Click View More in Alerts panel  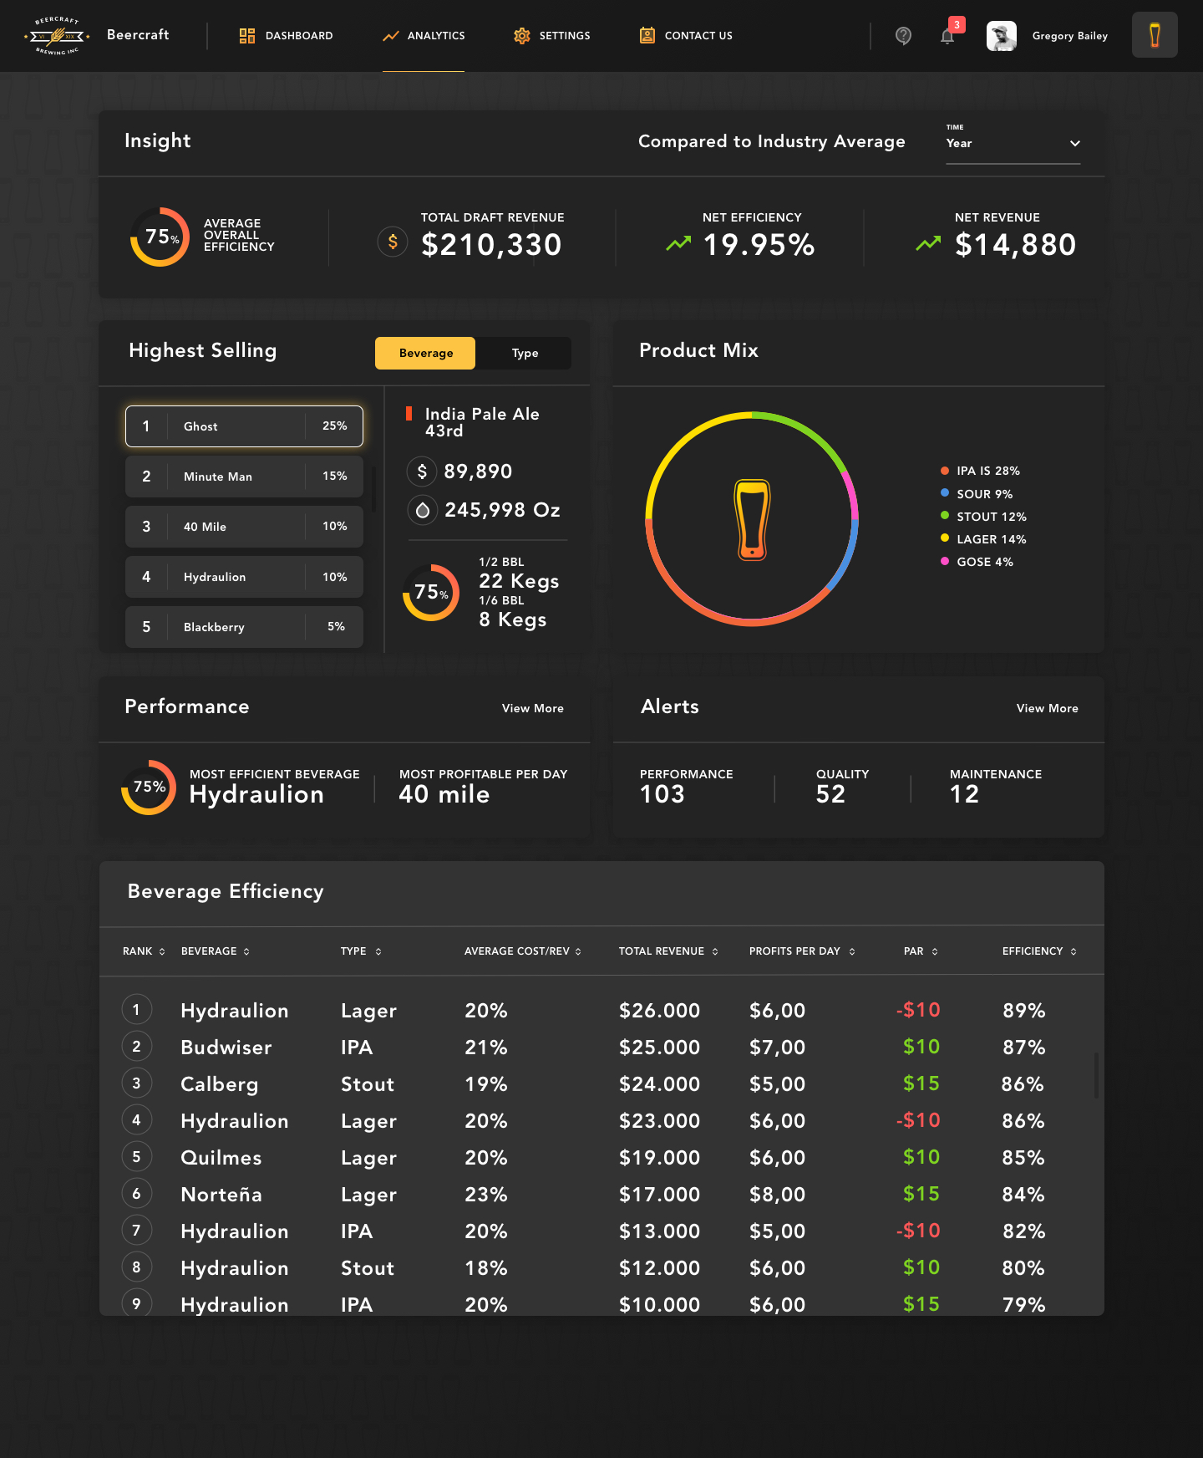click(1047, 708)
